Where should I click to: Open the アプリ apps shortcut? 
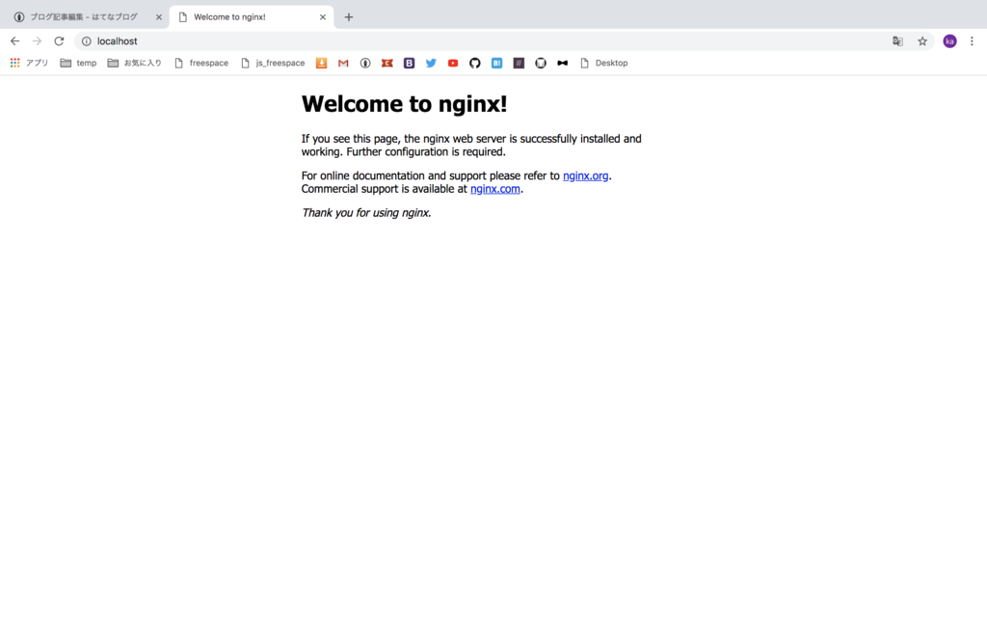[29, 63]
